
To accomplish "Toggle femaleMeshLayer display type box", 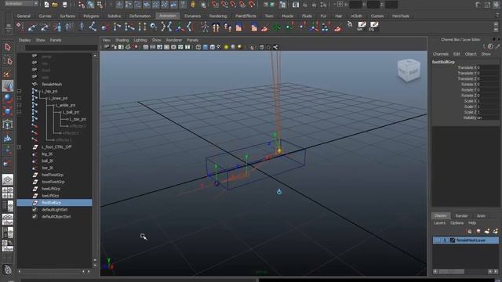I will tap(445, 240).
